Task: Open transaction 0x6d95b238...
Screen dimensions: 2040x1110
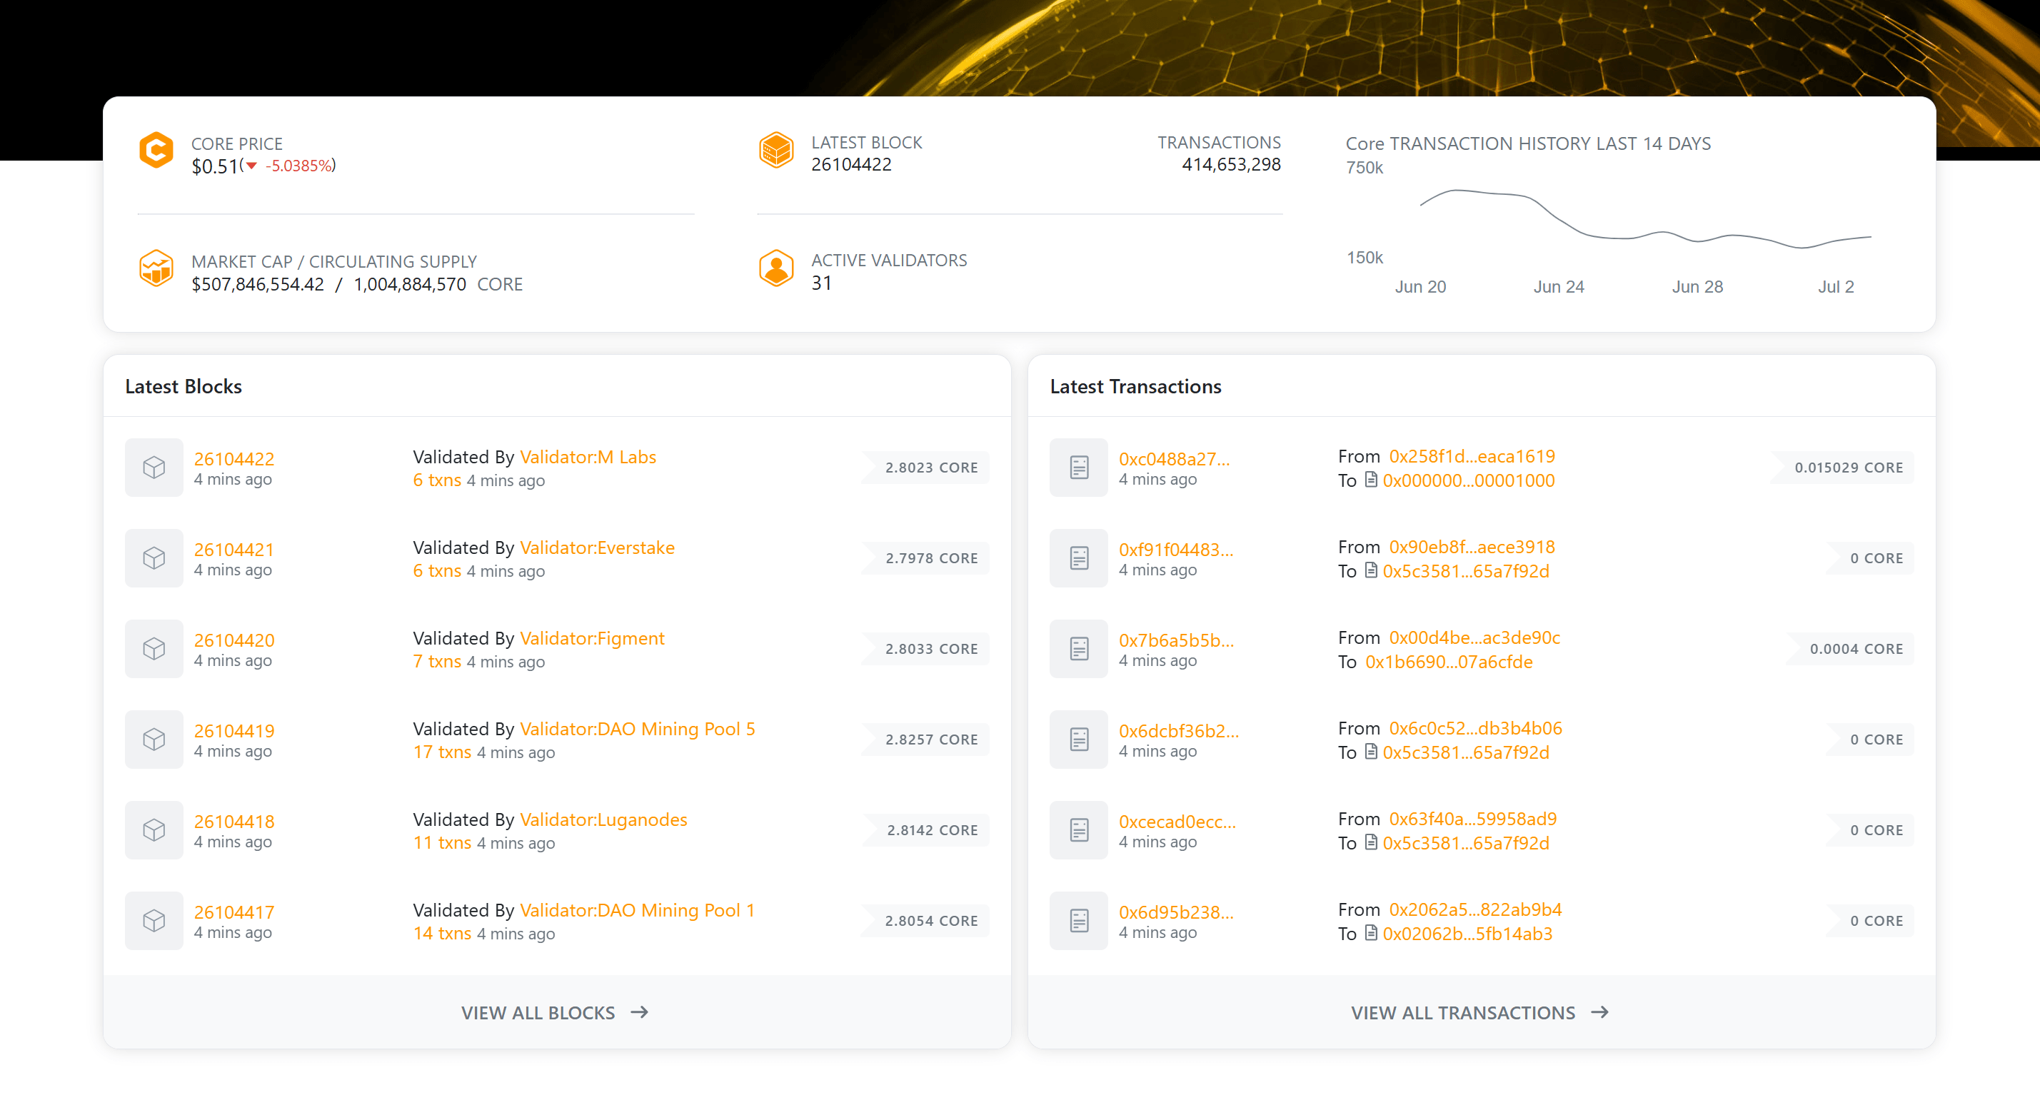Action: (1176, 912)
